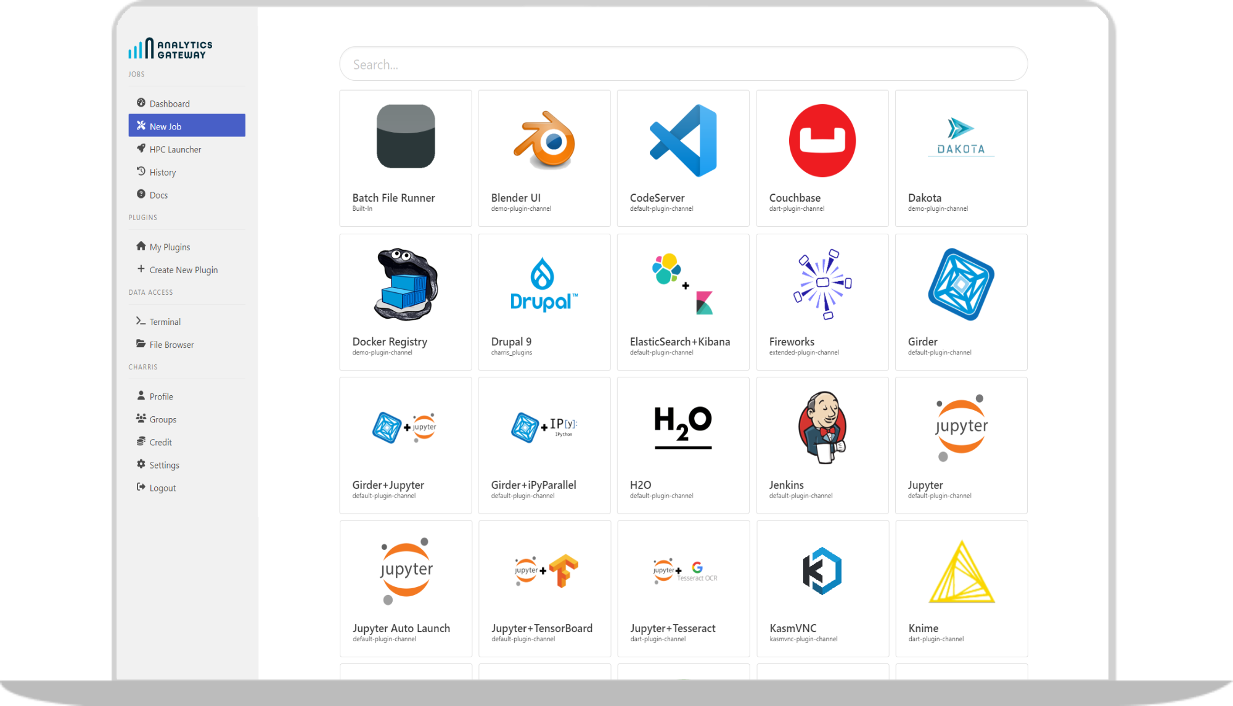Click the Settings gear icon
Screen dimensions: 1233x706
pos(141,464)
